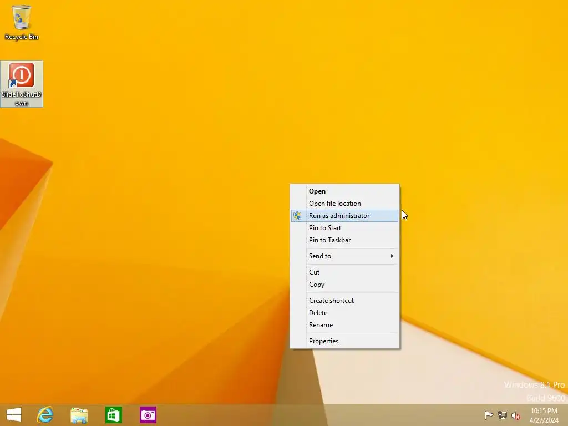Choose Copy in the context menu
Viewport: 568px width, 426px height.
coord(344,285)
